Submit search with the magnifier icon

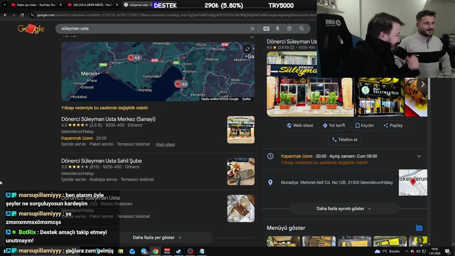click(x=301, y=28)
